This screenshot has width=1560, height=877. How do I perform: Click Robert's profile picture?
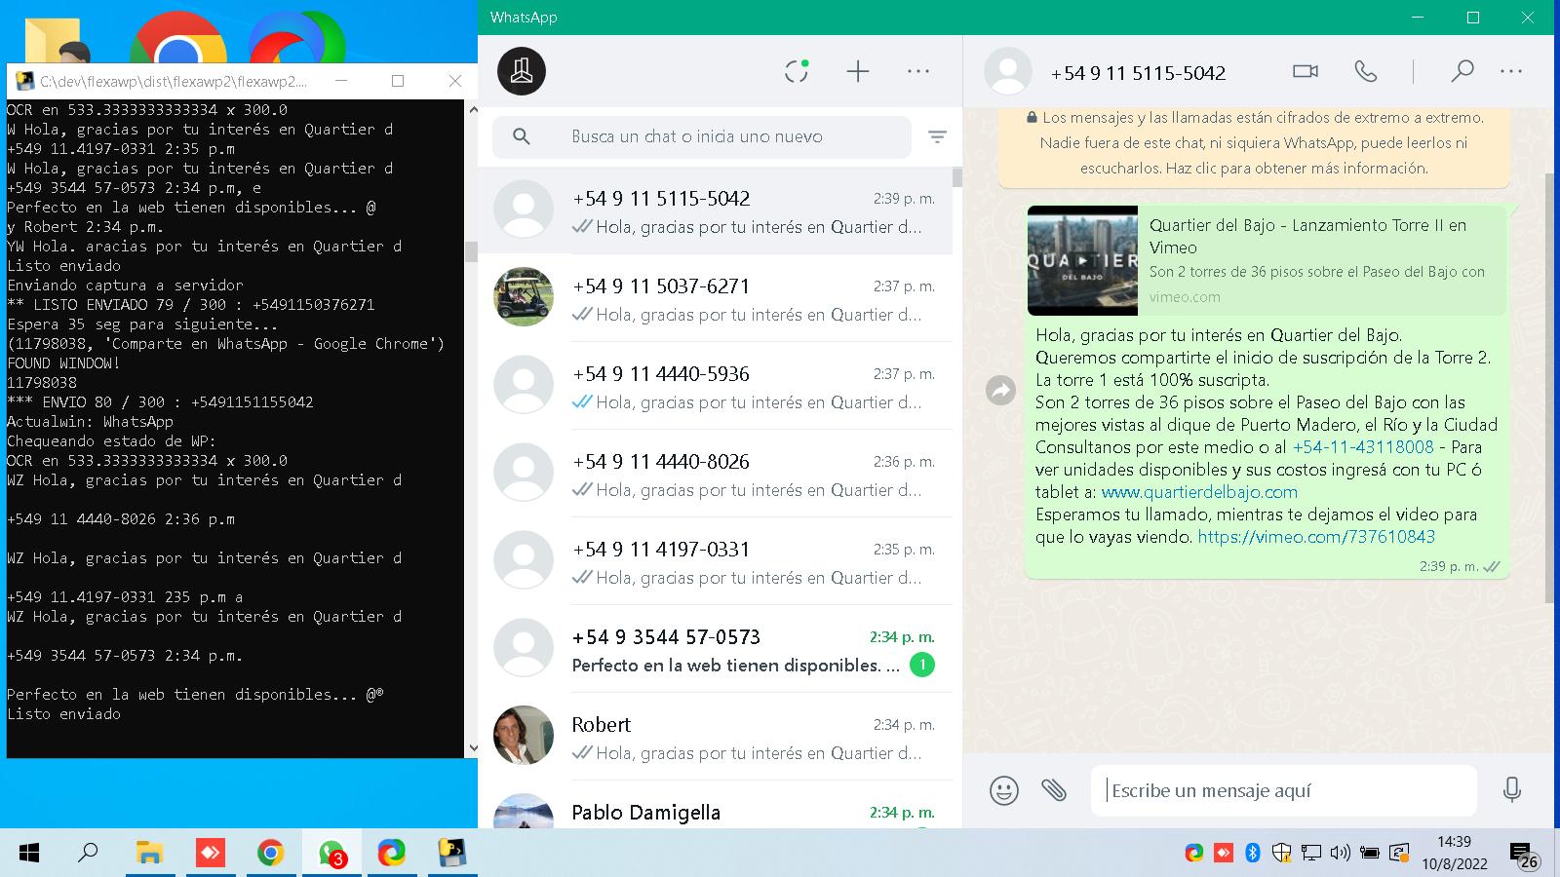(524, 735)
